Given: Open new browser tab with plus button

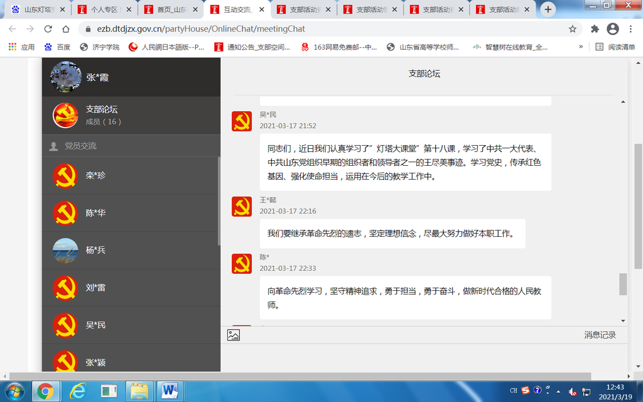Looking at the screenshot, I should point(548,9).
